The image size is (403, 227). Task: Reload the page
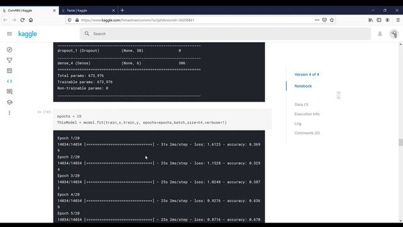(23, 20)
